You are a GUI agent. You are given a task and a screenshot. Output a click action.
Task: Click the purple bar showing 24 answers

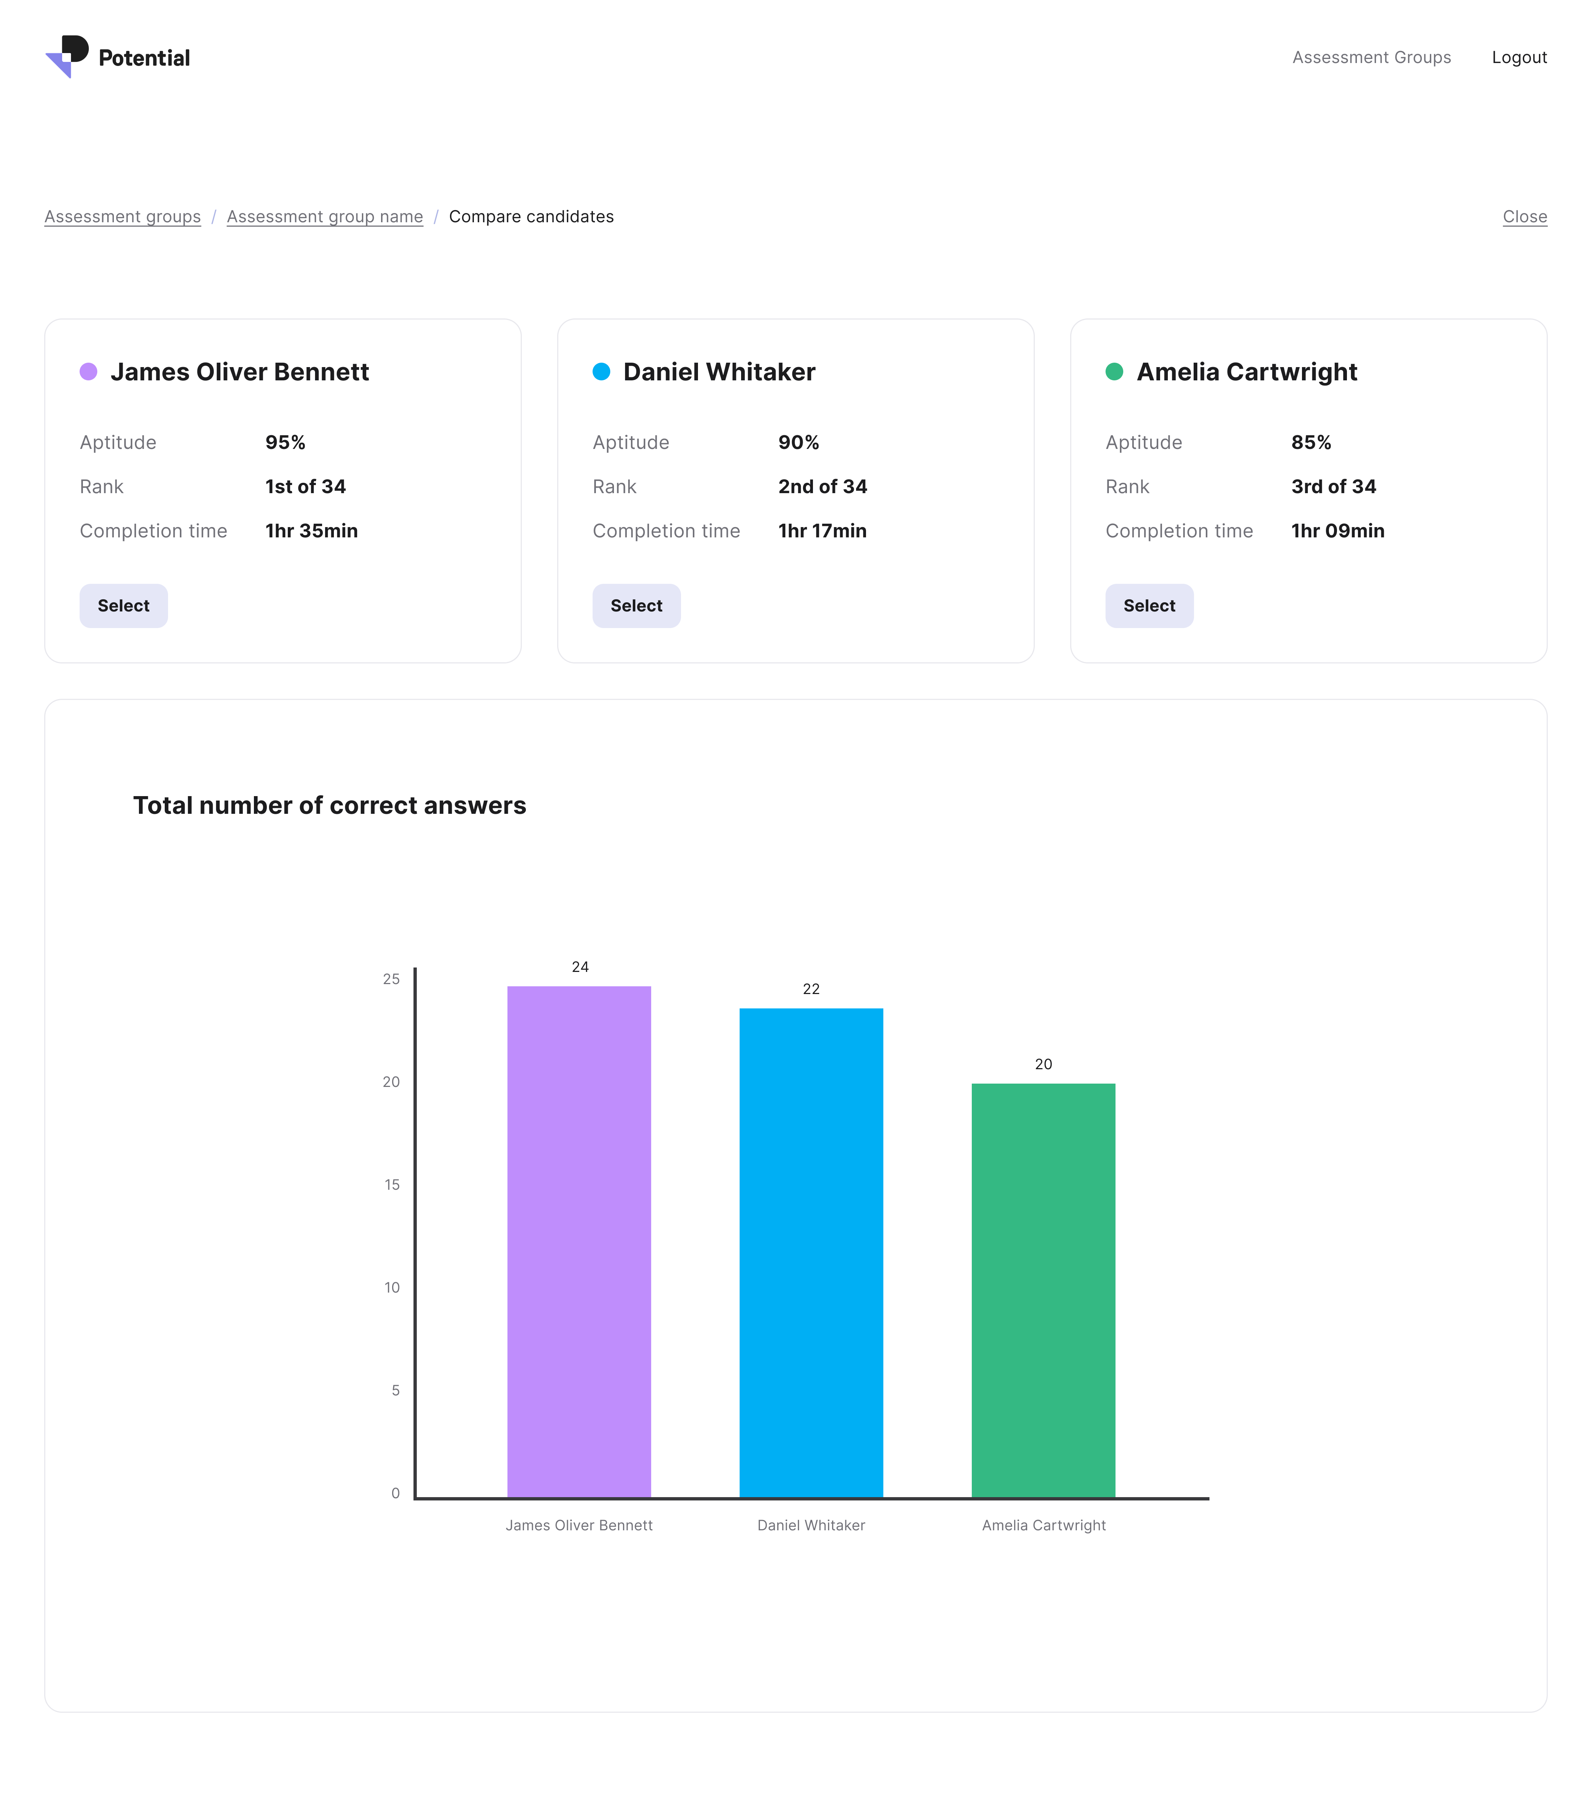click(x=579, y=1241)
